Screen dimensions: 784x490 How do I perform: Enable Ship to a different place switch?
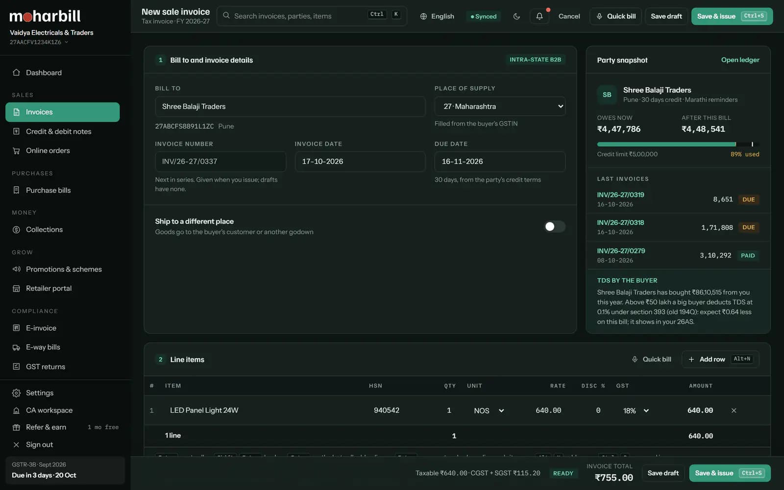[x=555, y=226]
